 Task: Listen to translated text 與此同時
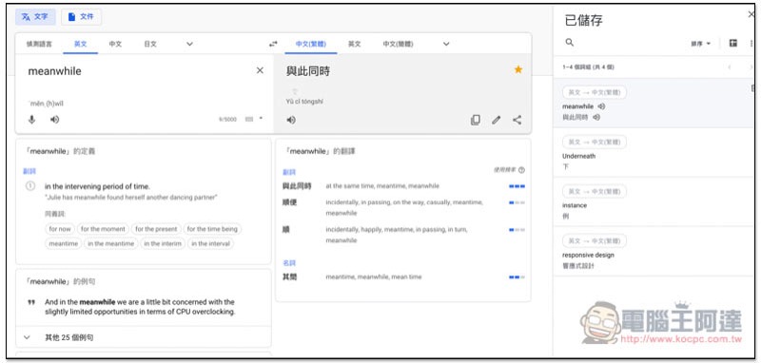(291, 120)
